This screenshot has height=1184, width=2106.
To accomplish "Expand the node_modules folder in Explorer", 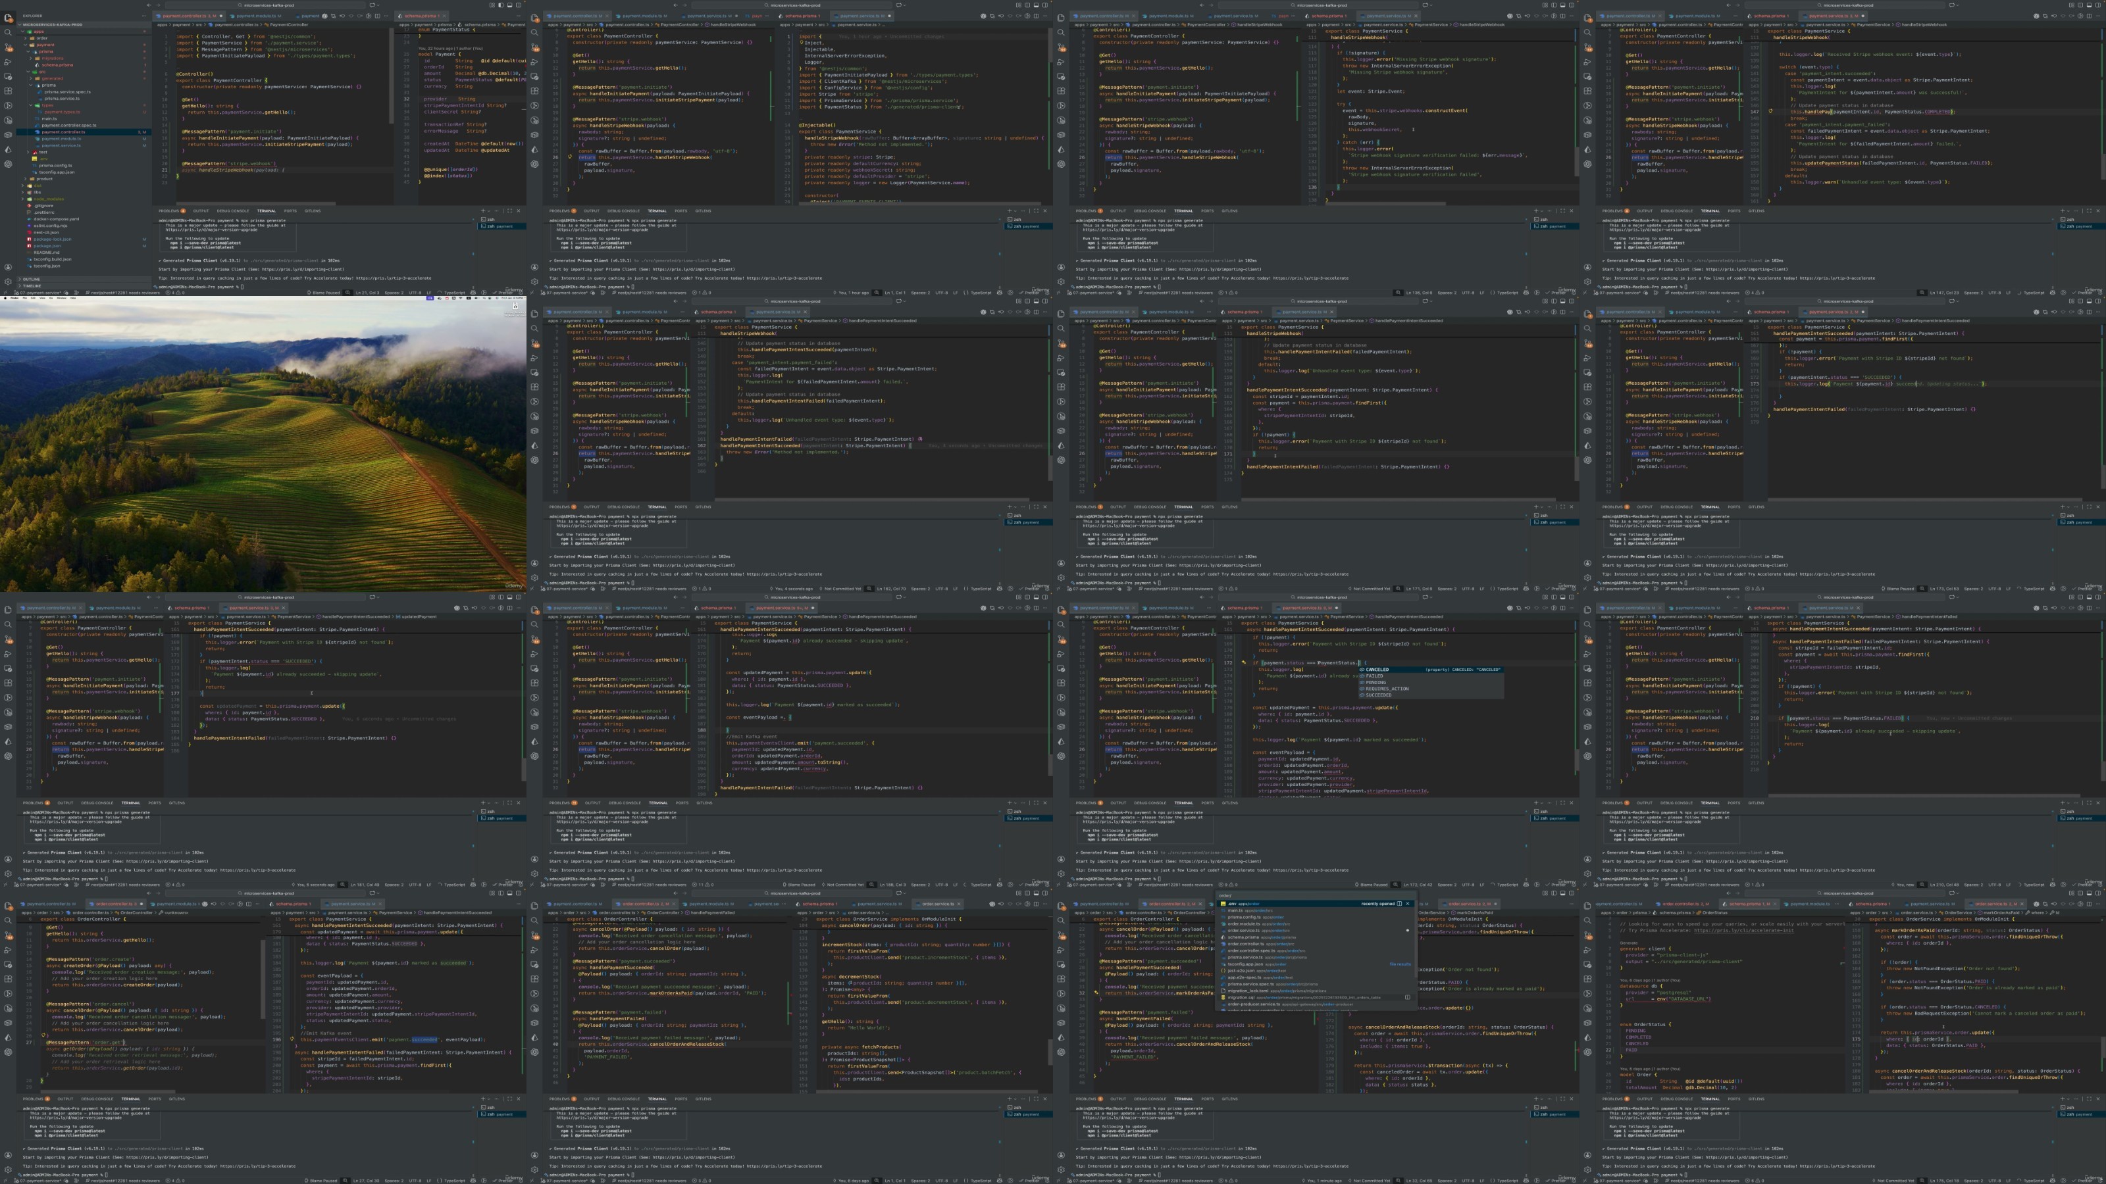I will 48,199.
